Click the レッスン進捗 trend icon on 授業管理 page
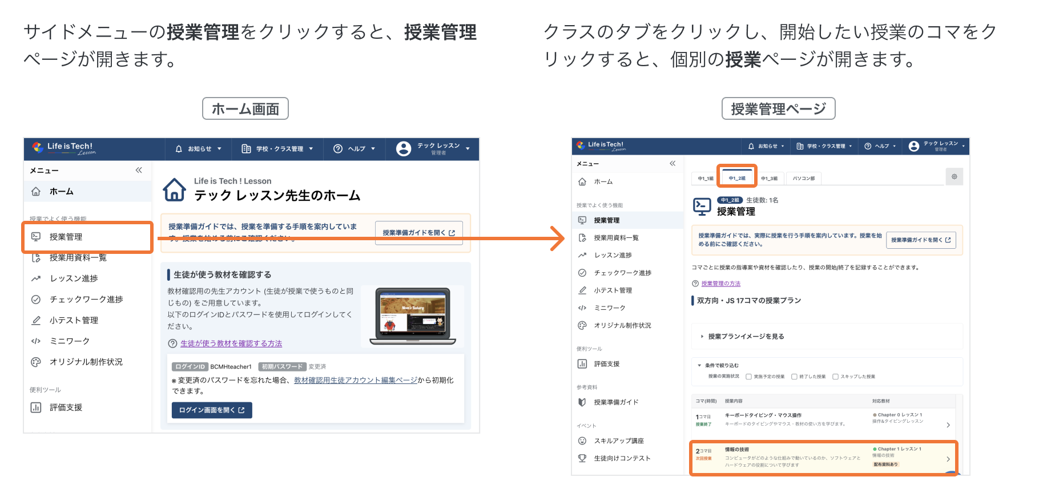 click(582, 255)
